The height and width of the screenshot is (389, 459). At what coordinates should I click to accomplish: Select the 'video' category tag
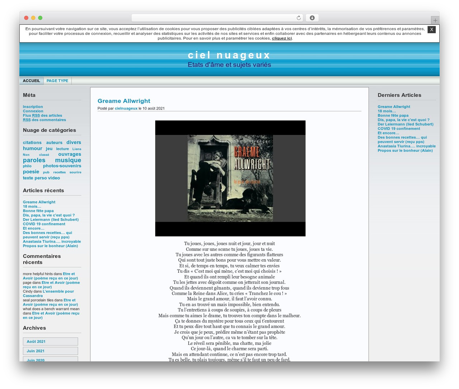[x=54, y=178]
